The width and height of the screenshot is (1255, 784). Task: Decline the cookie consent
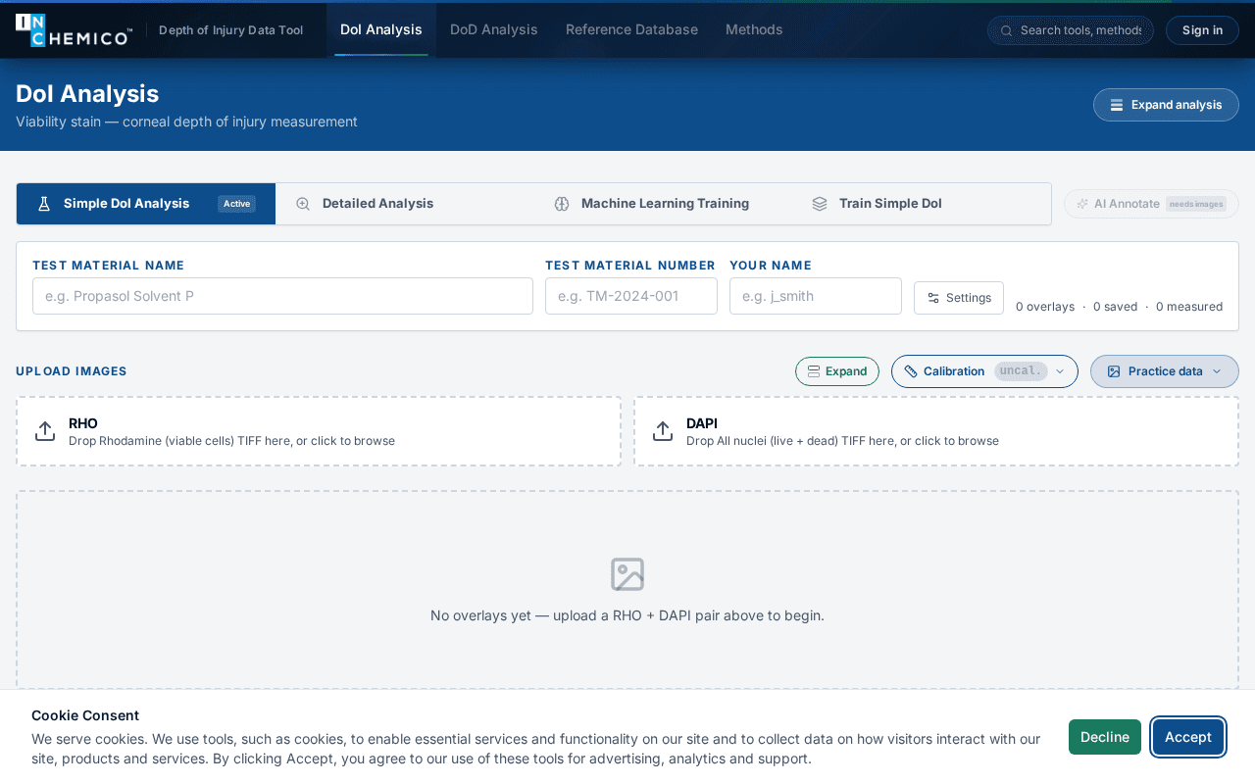tap(1105, 737)
